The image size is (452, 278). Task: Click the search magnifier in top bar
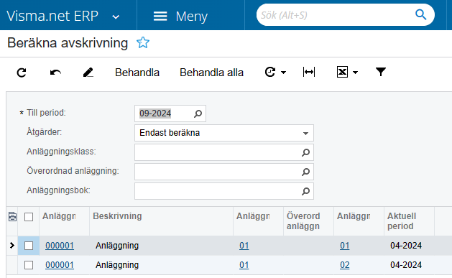[x=420, y=14]
